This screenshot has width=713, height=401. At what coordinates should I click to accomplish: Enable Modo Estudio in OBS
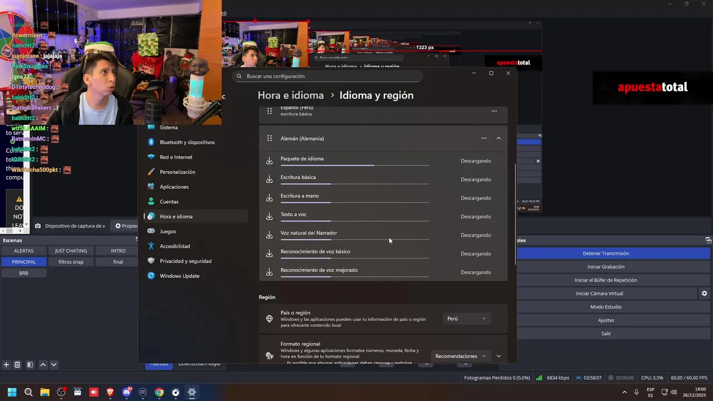coord(605,307)
